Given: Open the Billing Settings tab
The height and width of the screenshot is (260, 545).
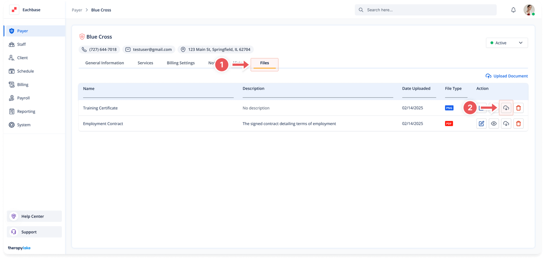Looking at the screenshot, I should 181,63.
